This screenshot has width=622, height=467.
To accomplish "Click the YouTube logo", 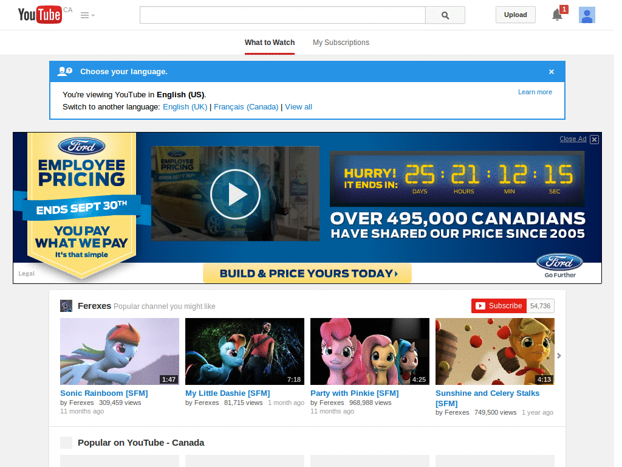I will pos(39,15).
